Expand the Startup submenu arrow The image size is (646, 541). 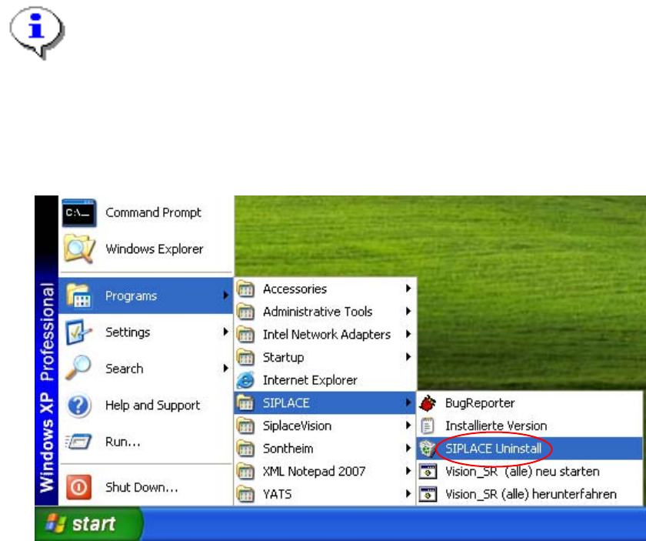[408, 356]
